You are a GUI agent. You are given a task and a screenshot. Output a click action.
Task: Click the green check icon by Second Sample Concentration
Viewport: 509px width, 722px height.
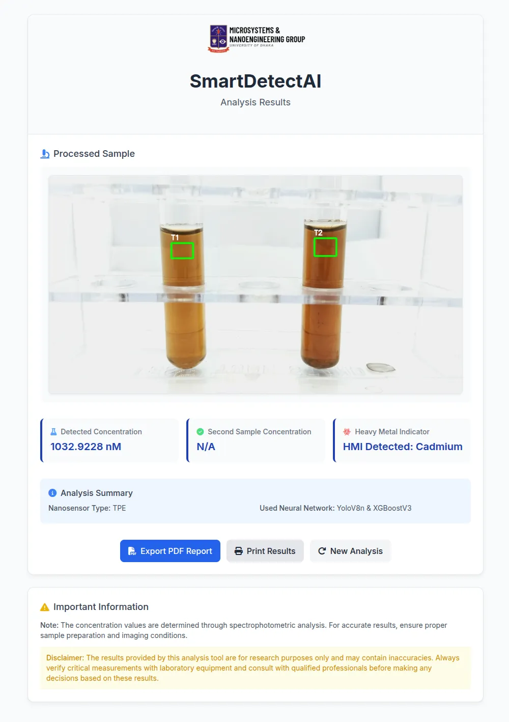pyautogui.click(x=200, y=432)
